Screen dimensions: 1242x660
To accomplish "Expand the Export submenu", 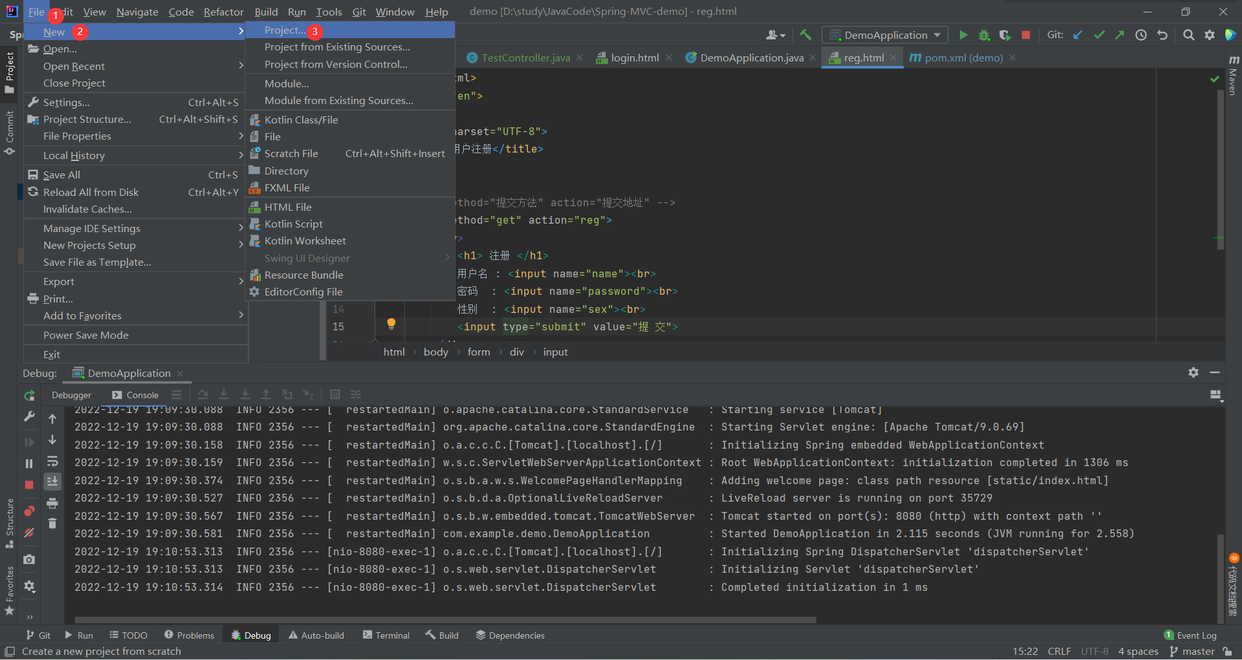I will coord(136,281).
